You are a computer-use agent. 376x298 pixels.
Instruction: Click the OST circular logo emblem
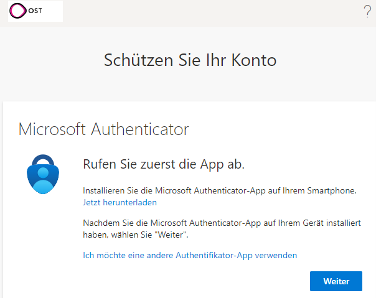pyautogui.click(x=19, y=11)
